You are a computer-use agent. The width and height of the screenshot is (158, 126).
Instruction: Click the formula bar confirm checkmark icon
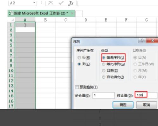(61, 3)
